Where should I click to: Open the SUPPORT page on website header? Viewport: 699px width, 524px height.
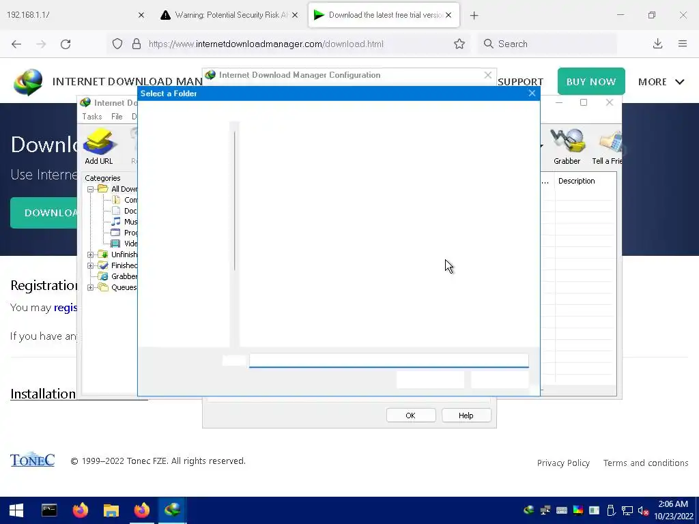[520, 82]
